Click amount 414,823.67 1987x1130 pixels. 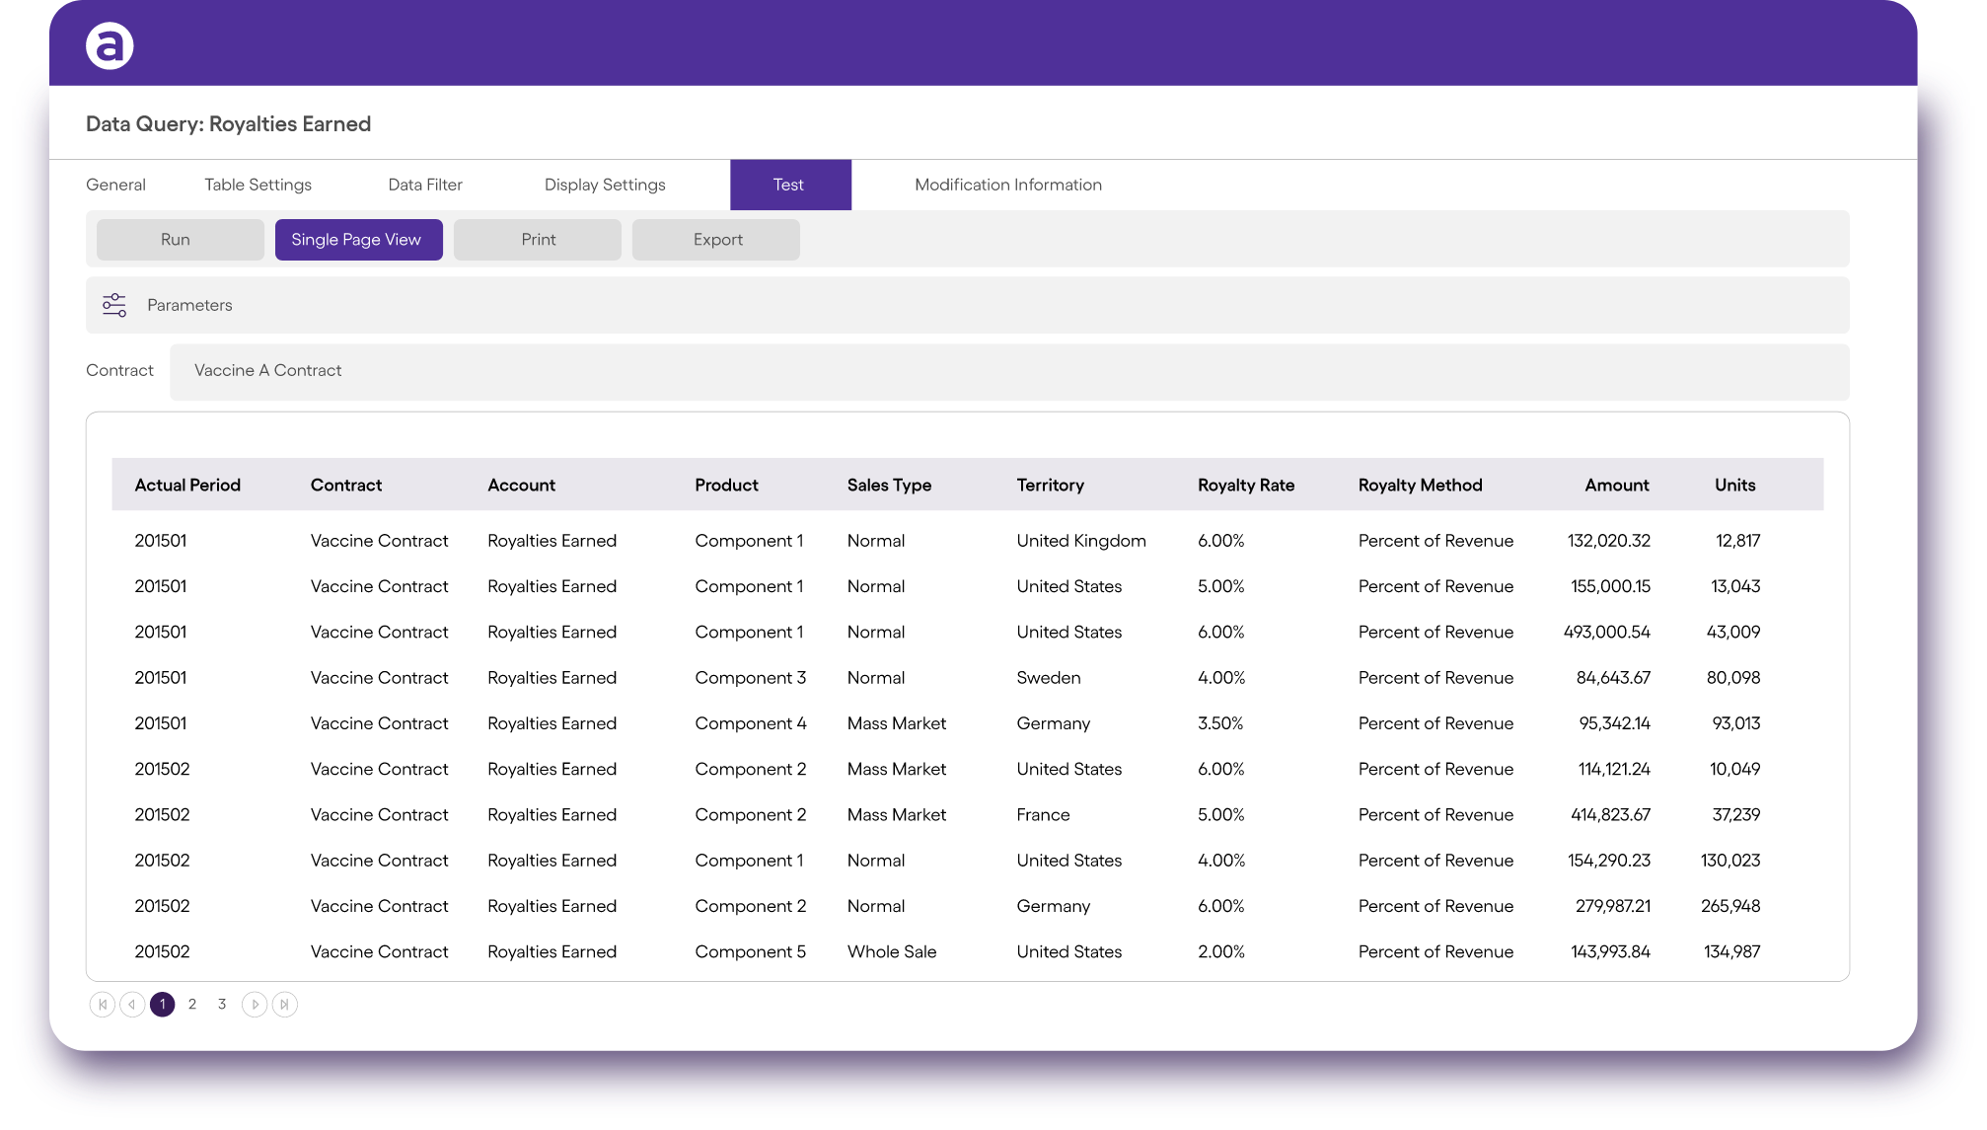click(1610, 815)
